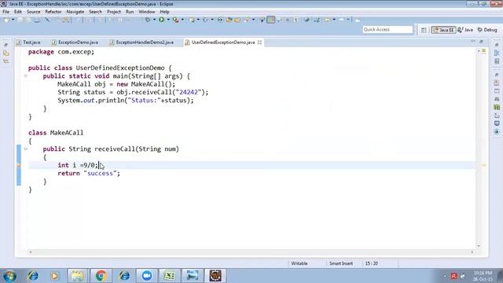Screen dimensions: 503x283
Task: Open the Debug dropdown arrow beside bug icon
Action: tap(154, 20)
